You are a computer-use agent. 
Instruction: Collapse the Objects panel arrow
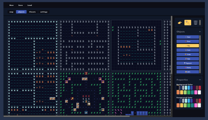coord(200,32)
